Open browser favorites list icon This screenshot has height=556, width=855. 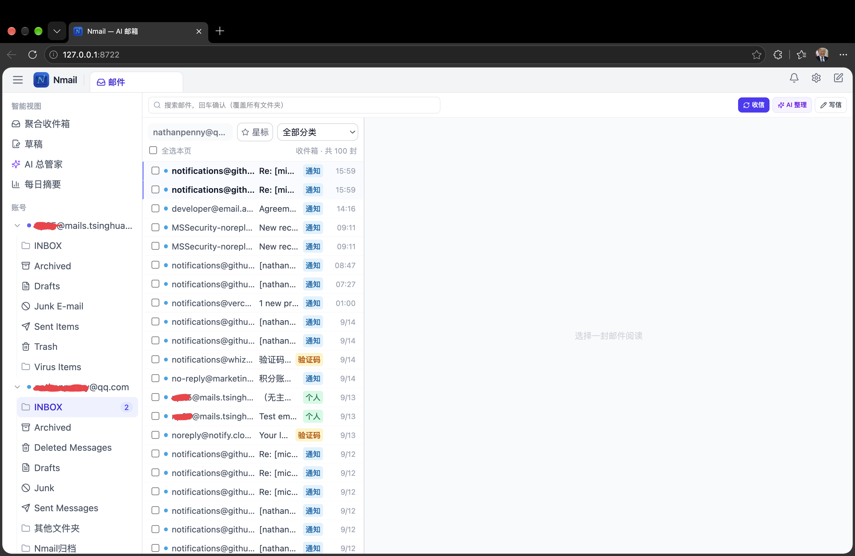pyautogui.click(x=801, y=55)
